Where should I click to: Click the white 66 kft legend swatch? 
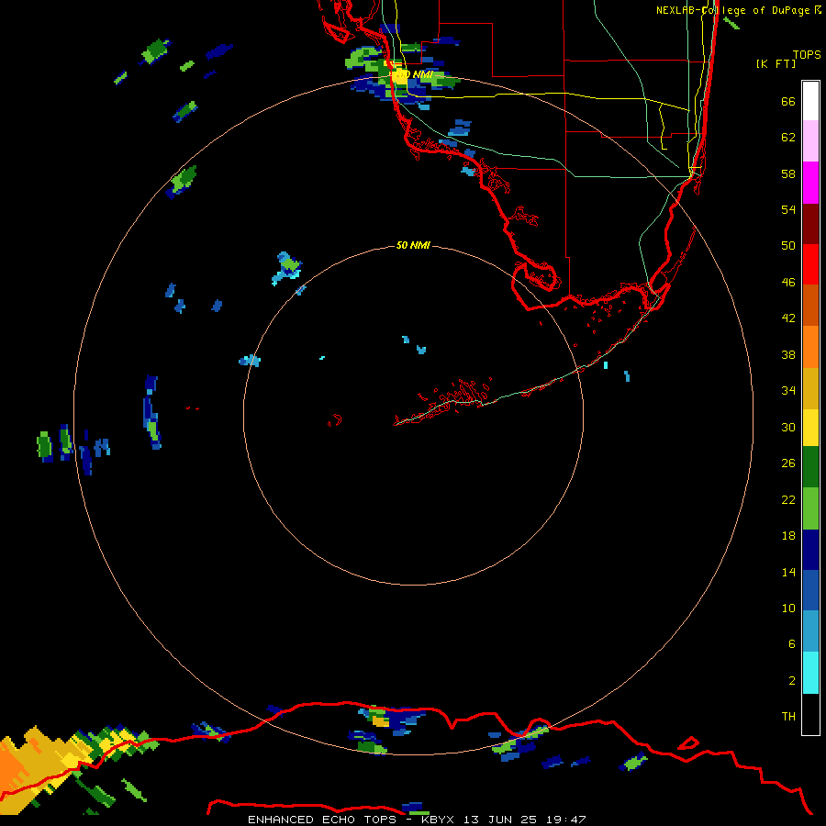click(810, 101)
